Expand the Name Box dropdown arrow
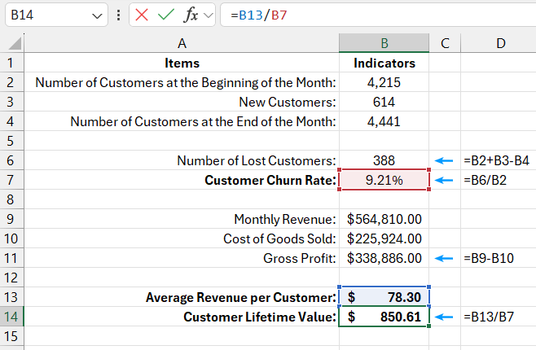Screen dimensions: 536x350 [x=98, y=15]
